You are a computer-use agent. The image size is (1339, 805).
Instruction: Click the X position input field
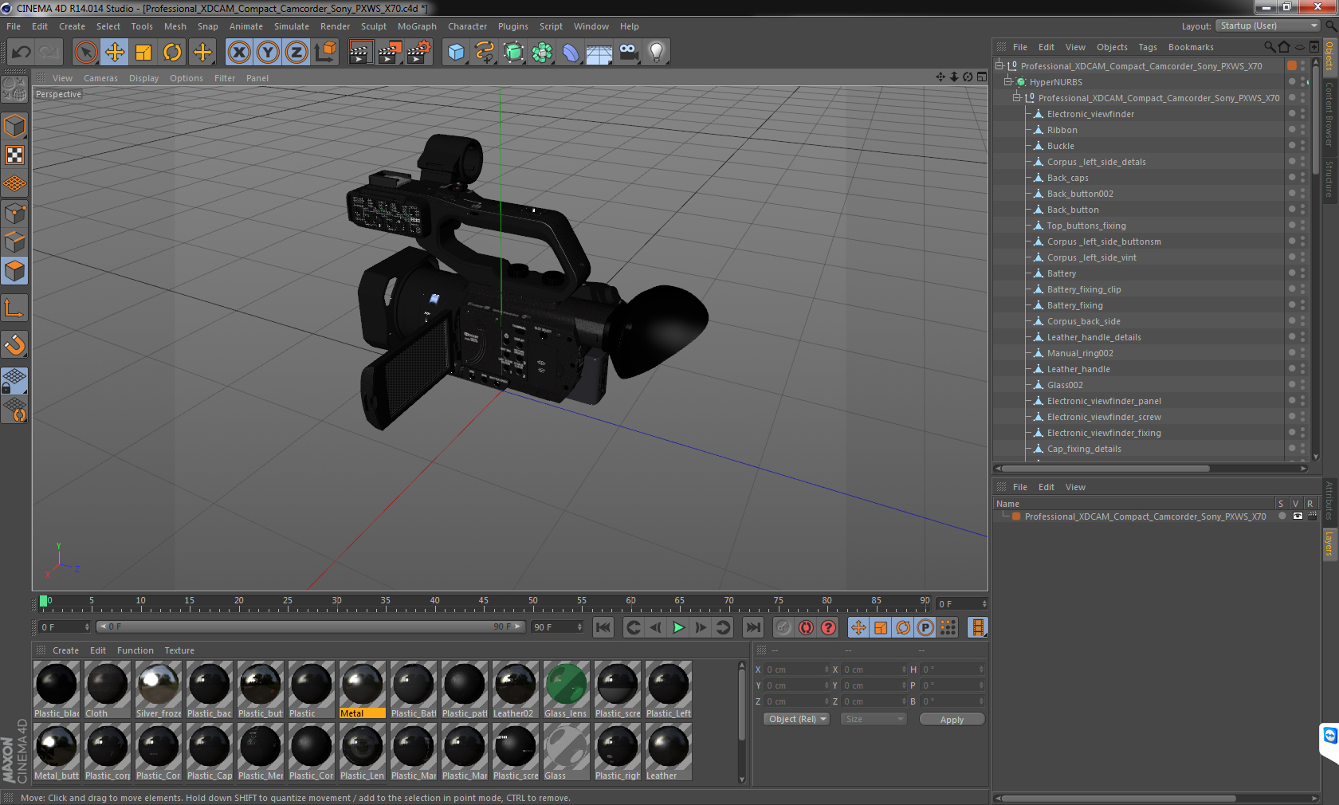[797, 670]
